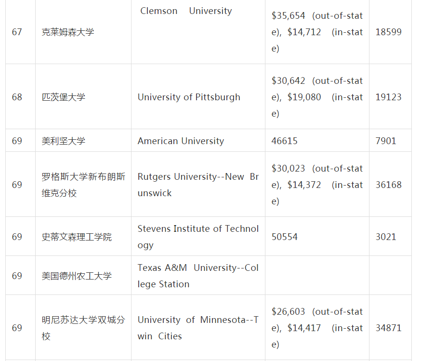
Task: Click rank number 68 cell
Action: click(17, 97)
